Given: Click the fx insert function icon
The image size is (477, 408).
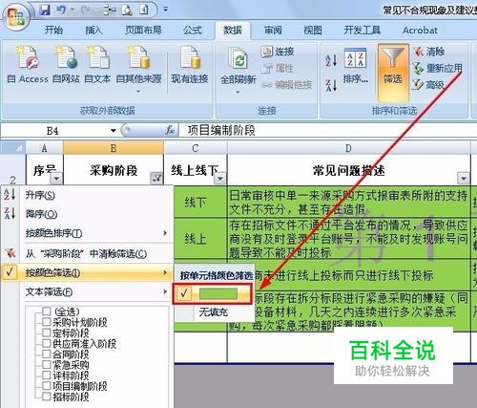Looking at the screenshot, I should click(170, 130).
